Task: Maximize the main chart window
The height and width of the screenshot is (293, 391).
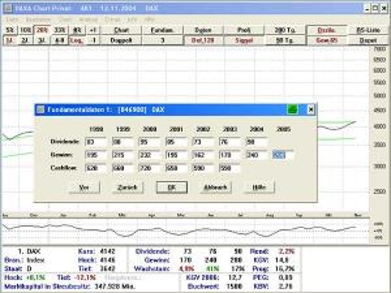Action: tap(375, 8)
